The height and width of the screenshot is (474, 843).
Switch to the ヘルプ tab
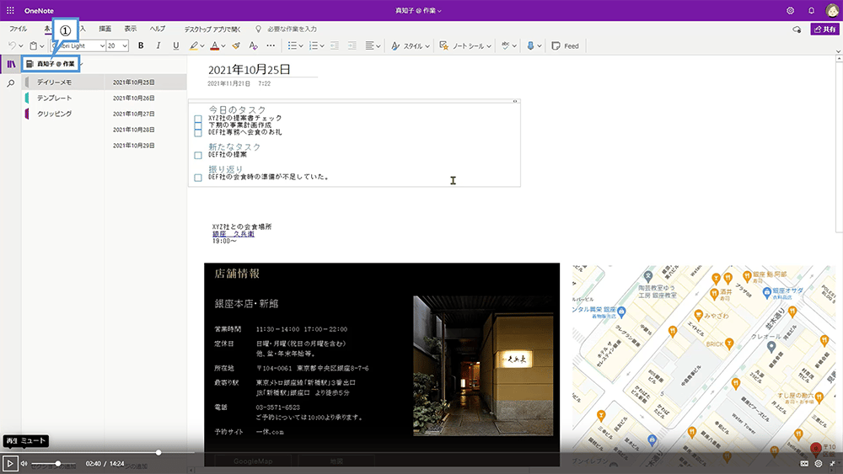pyautogui.click(x=158, y=29)
